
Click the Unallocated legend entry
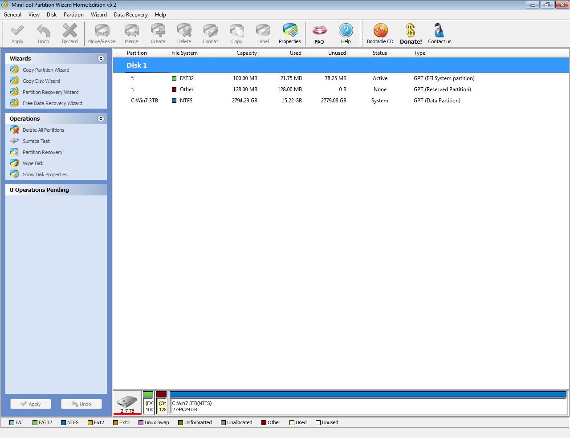point(236,423)
